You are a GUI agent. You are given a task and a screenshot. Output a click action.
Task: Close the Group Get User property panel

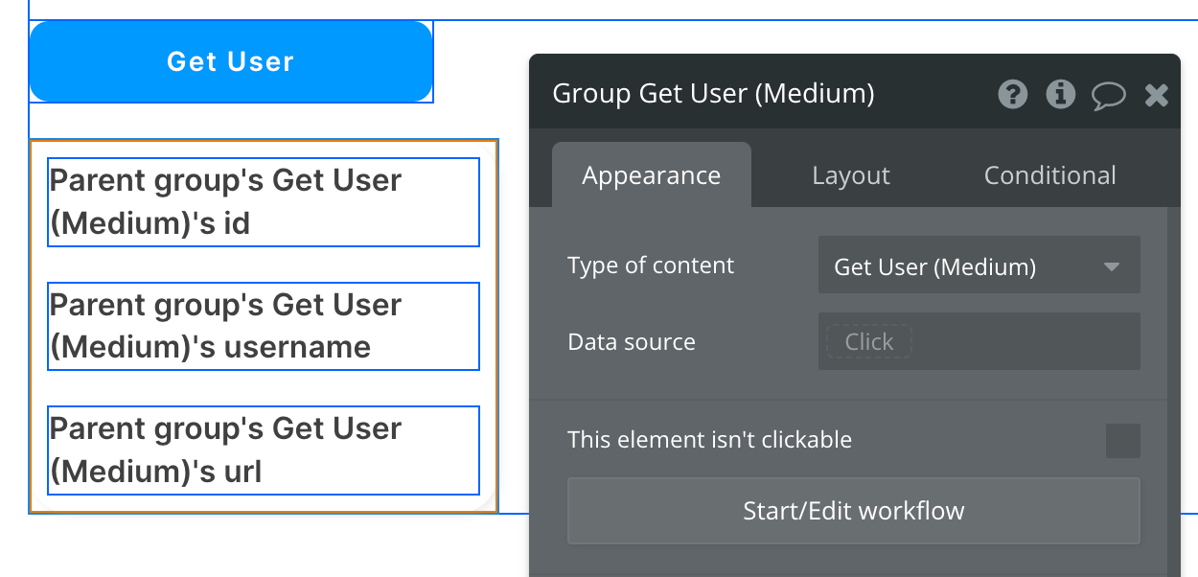1157,94
